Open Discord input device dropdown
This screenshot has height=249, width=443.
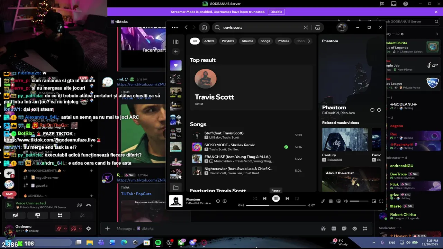tap(65, 229)
